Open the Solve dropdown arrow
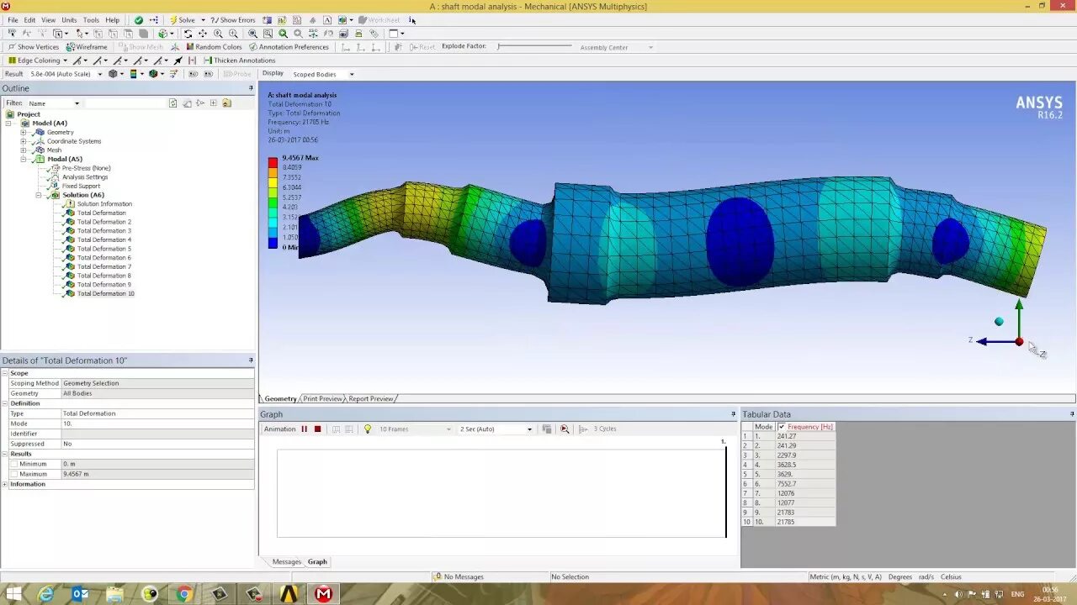Viewport: 1077px width, 605px height. click(x=203, y=20)
